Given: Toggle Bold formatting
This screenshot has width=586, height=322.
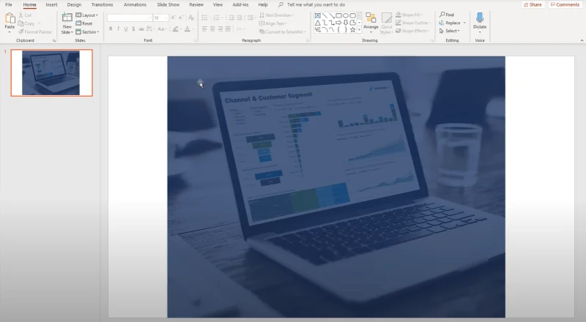Looking at the screenshot, I should [111, 29].
